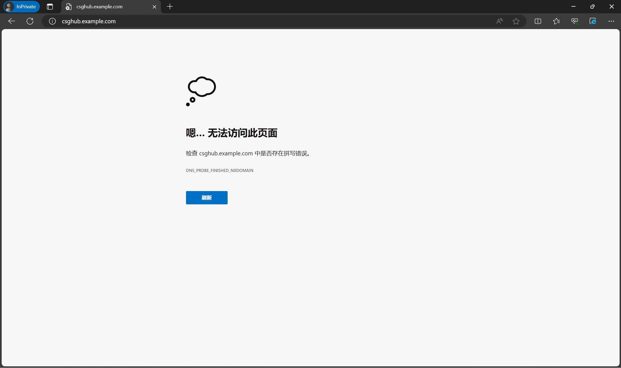Screen dimensions: 621x368
Task: View site information icon in address bar
Action: coord(52,21)
